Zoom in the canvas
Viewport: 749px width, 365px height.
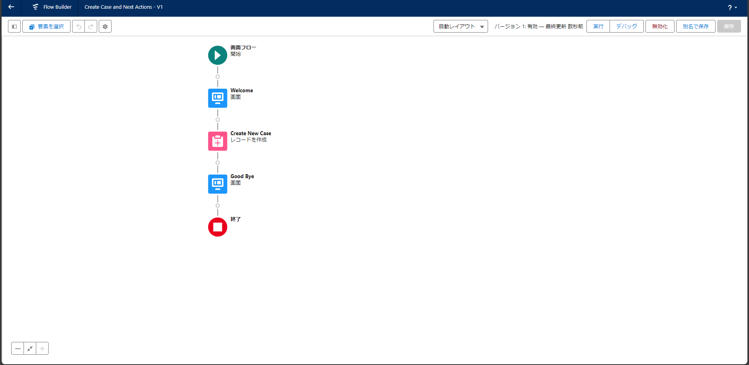click(x=42, y=348)
